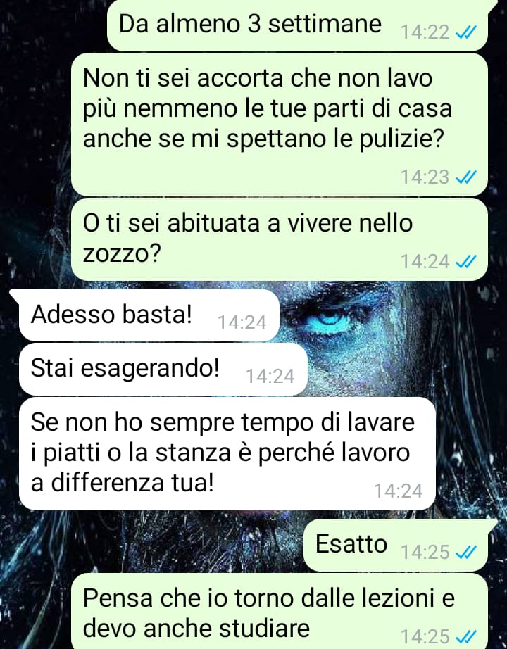Screen dimensions: 507x649
Task: Tap message 'O ti sei abituata a vivere nello zozzo?'
Action: (x=280, y=239)
